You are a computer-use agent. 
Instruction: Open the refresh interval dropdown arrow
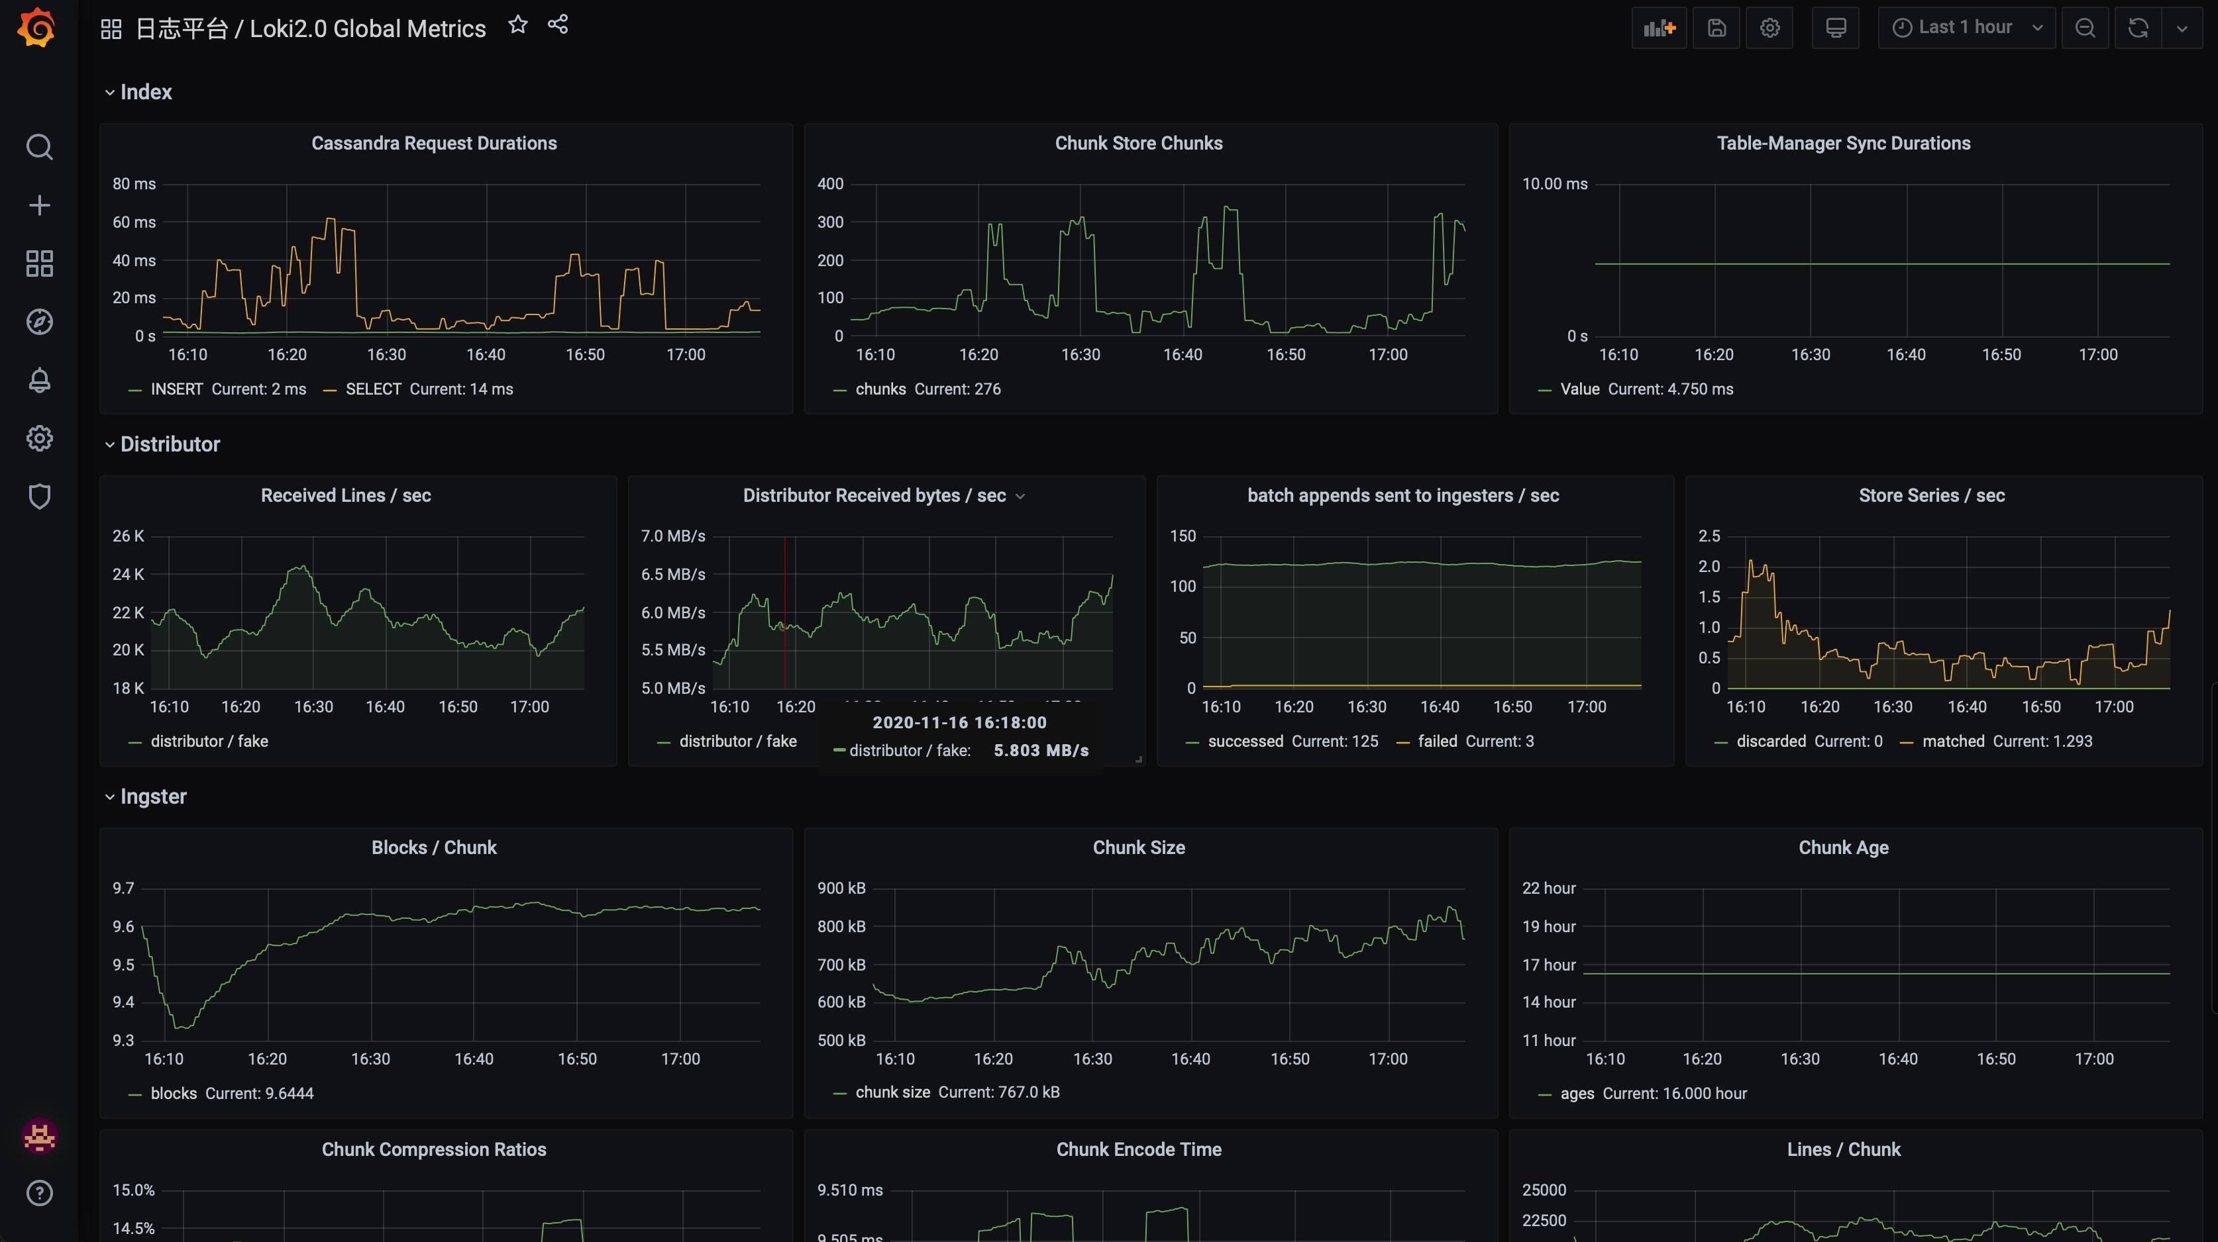pos(2181,28)
